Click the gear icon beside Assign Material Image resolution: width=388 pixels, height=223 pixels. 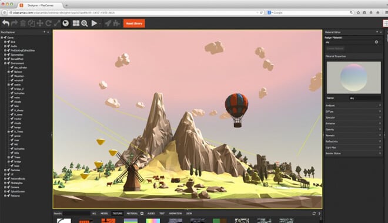point(376,42)
